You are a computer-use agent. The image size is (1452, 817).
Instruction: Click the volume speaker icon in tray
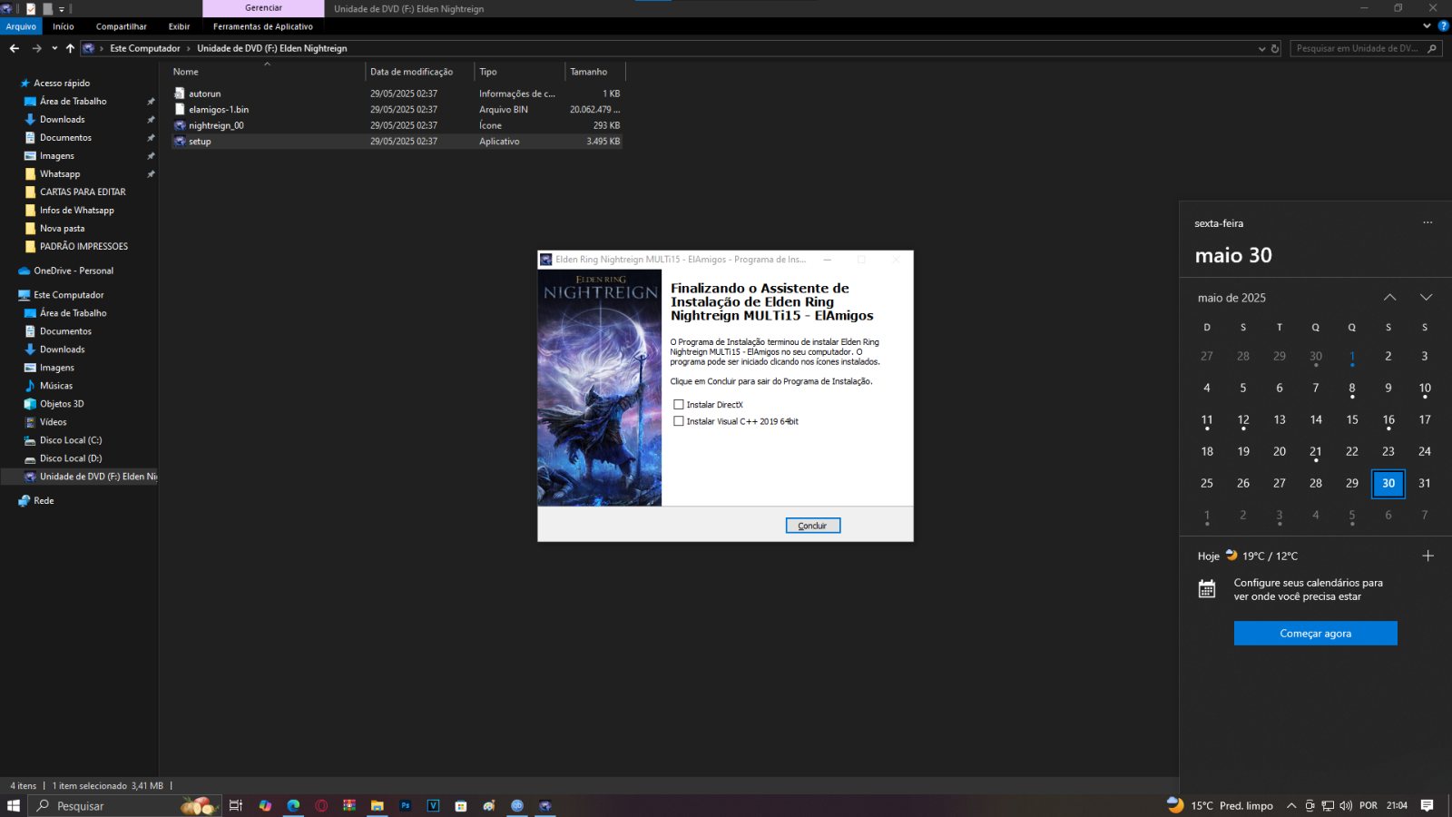1345,805
